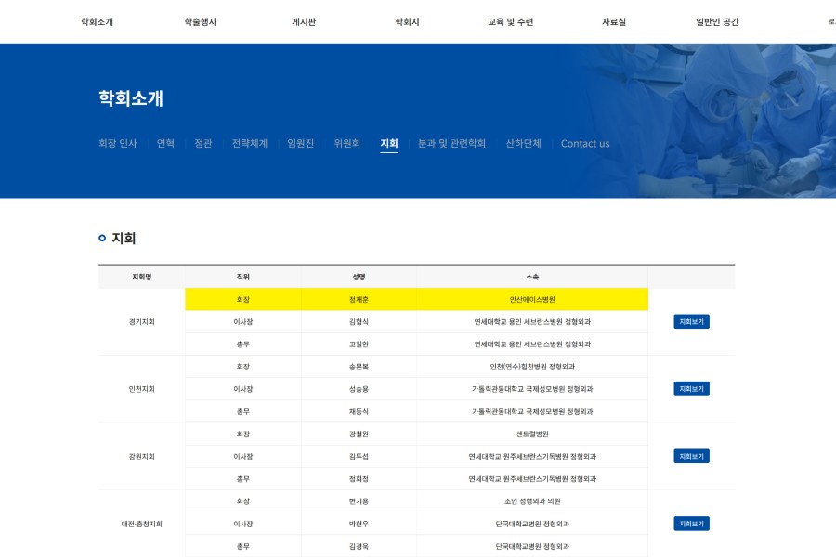
Task: Open 지회보기 for 강원지회
Action: click(691, 457)
